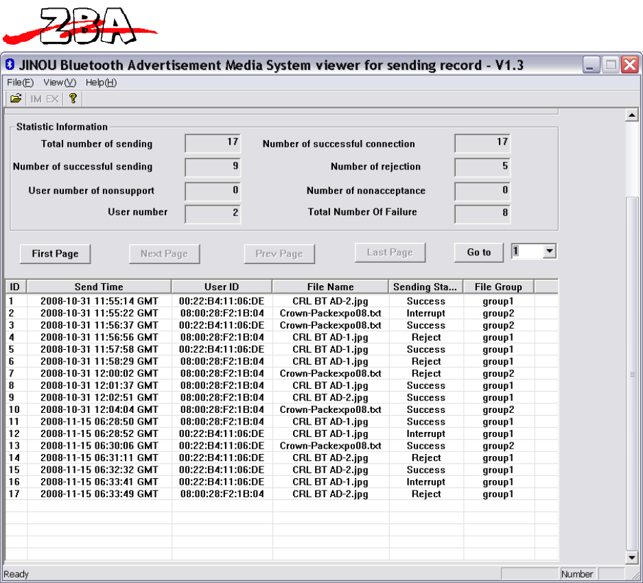This screenshot has height=583, width=643.
Task: Select send time 2008-11-15 06:33:49 GMT
Action: coord(100,494)
